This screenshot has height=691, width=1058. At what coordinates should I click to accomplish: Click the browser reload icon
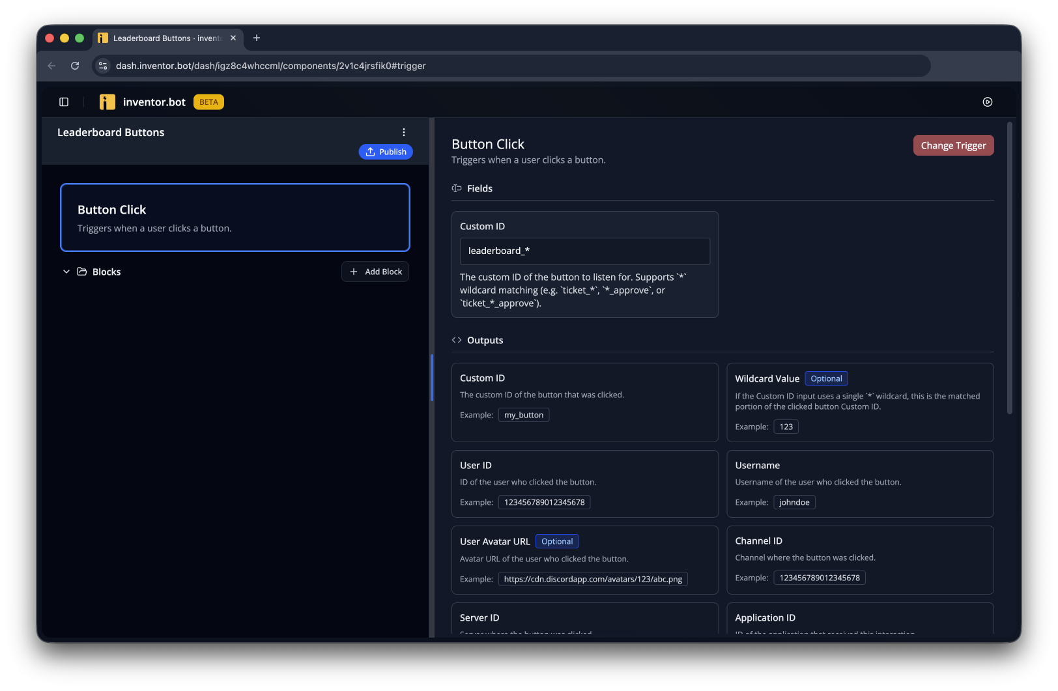[x=75, y=66]
